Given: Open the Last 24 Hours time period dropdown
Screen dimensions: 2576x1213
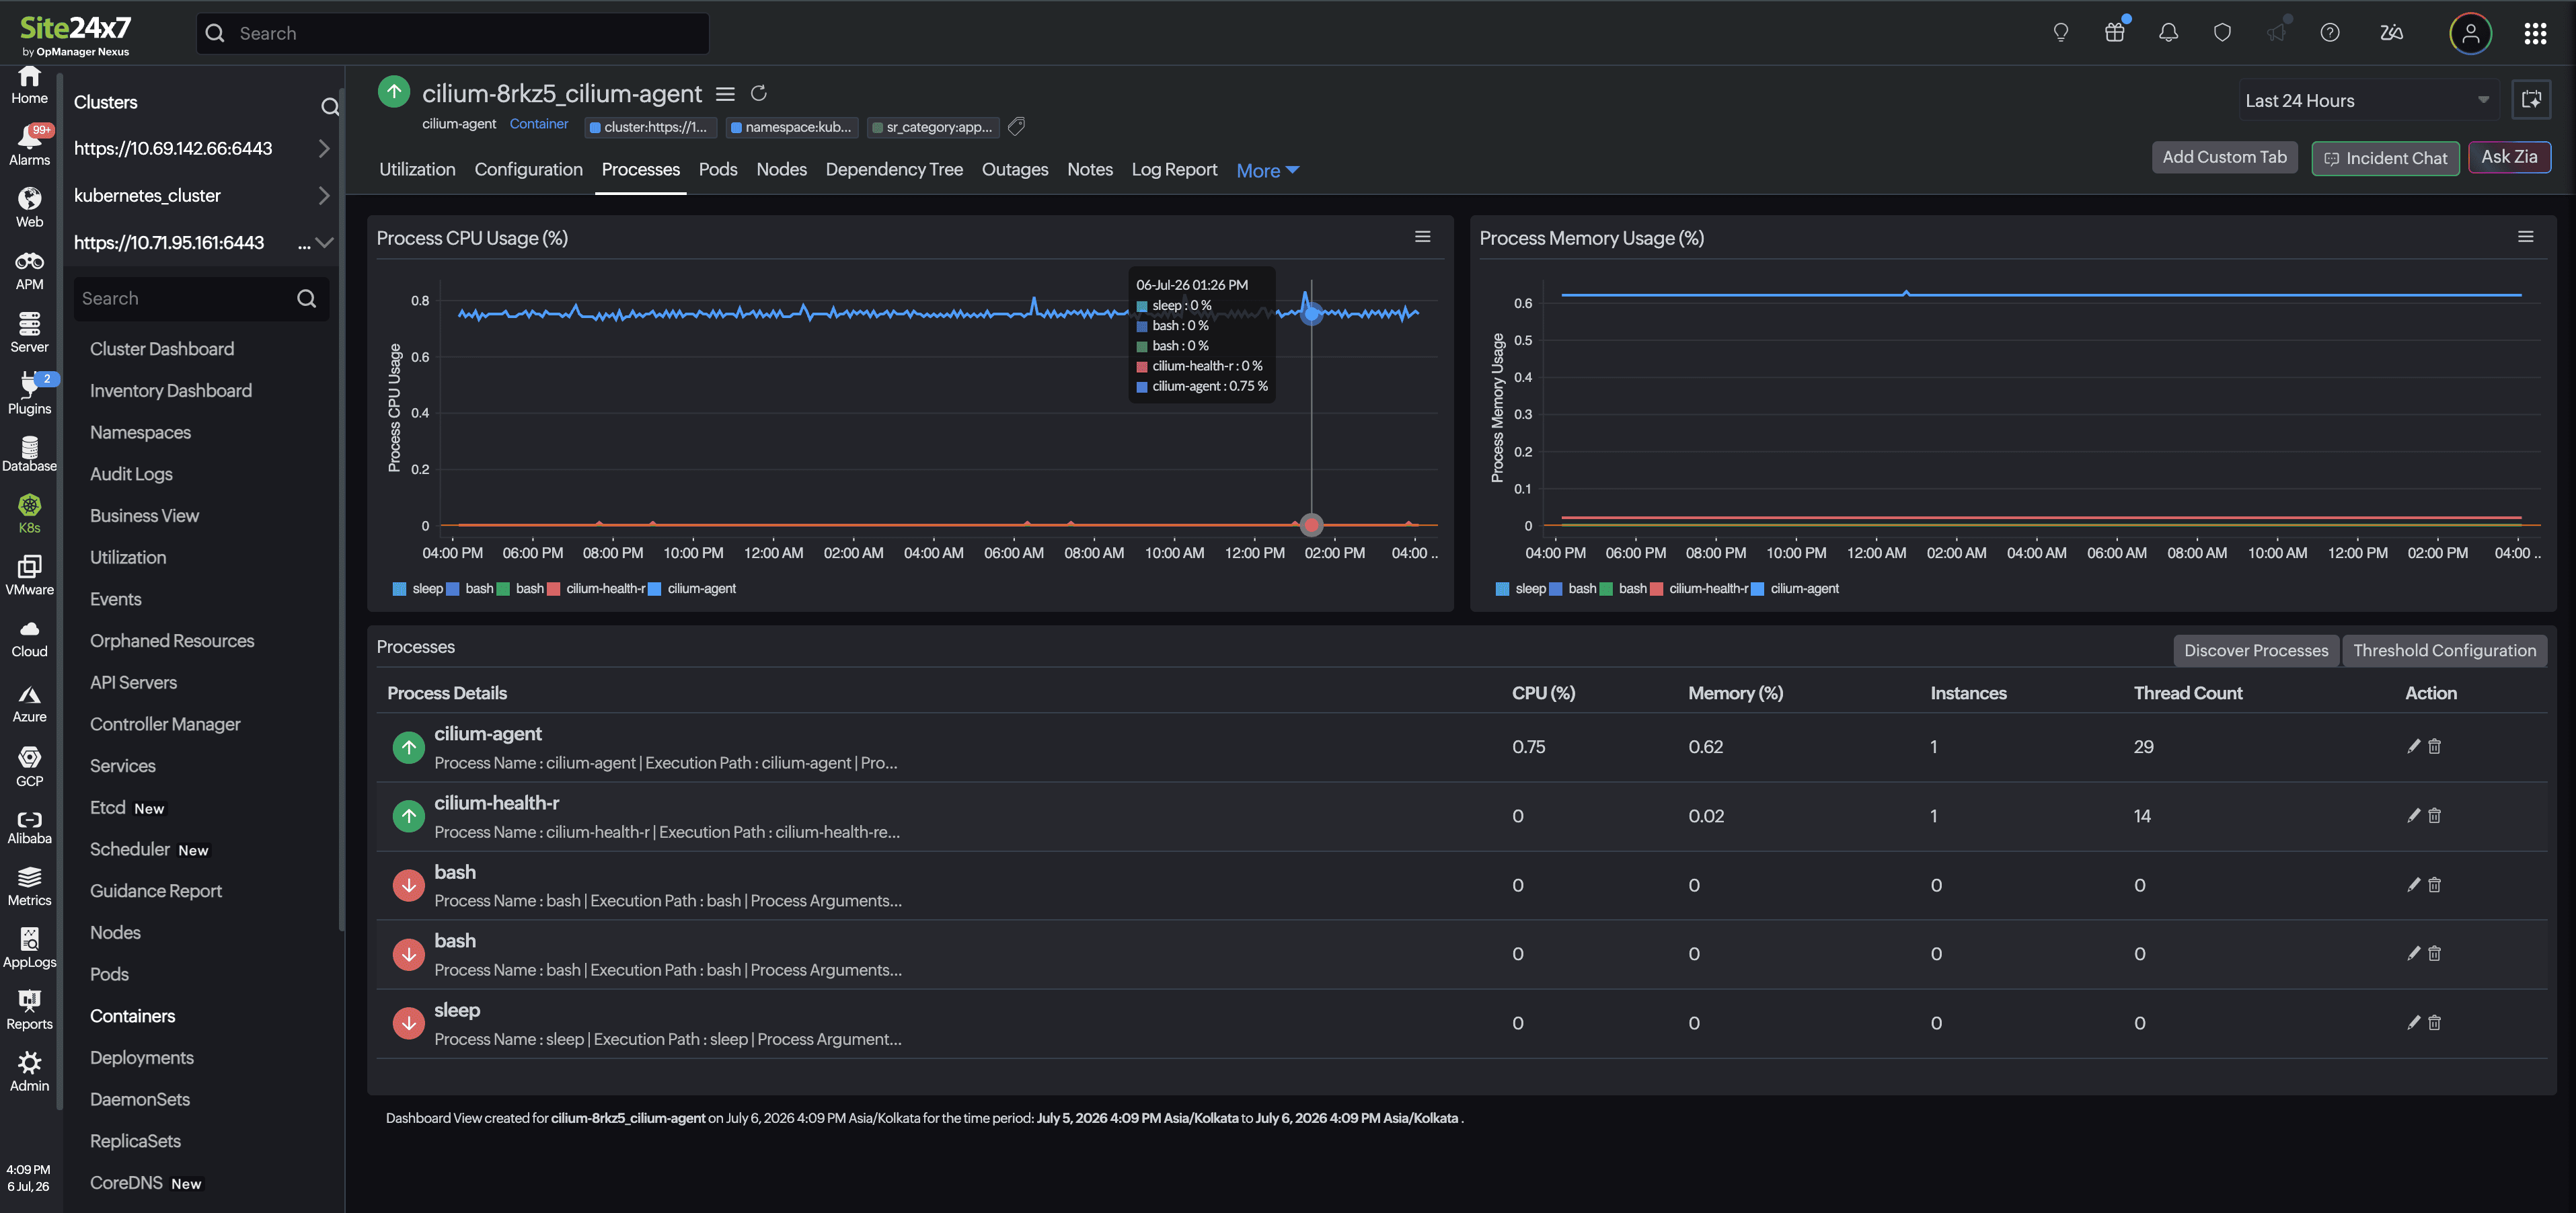Looking at the screenshot, I should 2367,100.
